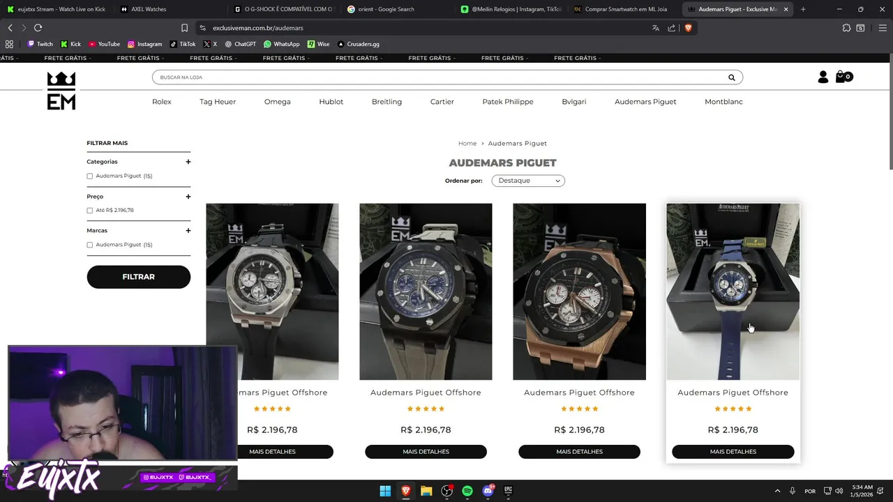Expand the Categorias filter plus sign
Screen dimensions: 893x502
[x=188, y=162]
